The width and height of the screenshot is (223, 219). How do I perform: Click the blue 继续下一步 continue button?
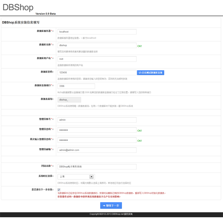point(111,206)
